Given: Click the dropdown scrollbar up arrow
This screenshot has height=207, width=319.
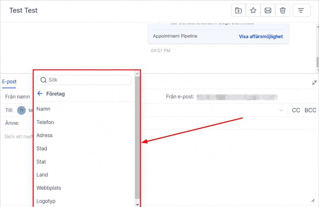Looking at the screenshot, I should [137, 74].
